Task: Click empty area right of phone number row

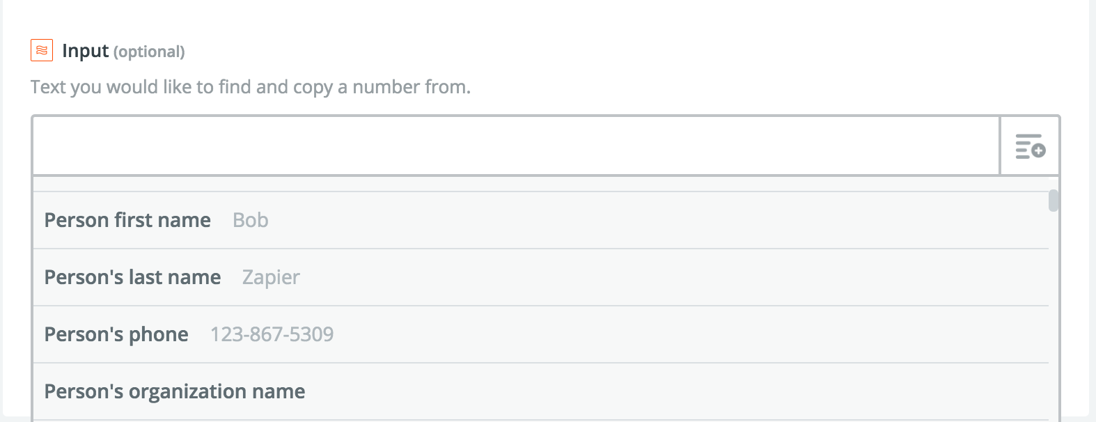Action: coord(691,334)
